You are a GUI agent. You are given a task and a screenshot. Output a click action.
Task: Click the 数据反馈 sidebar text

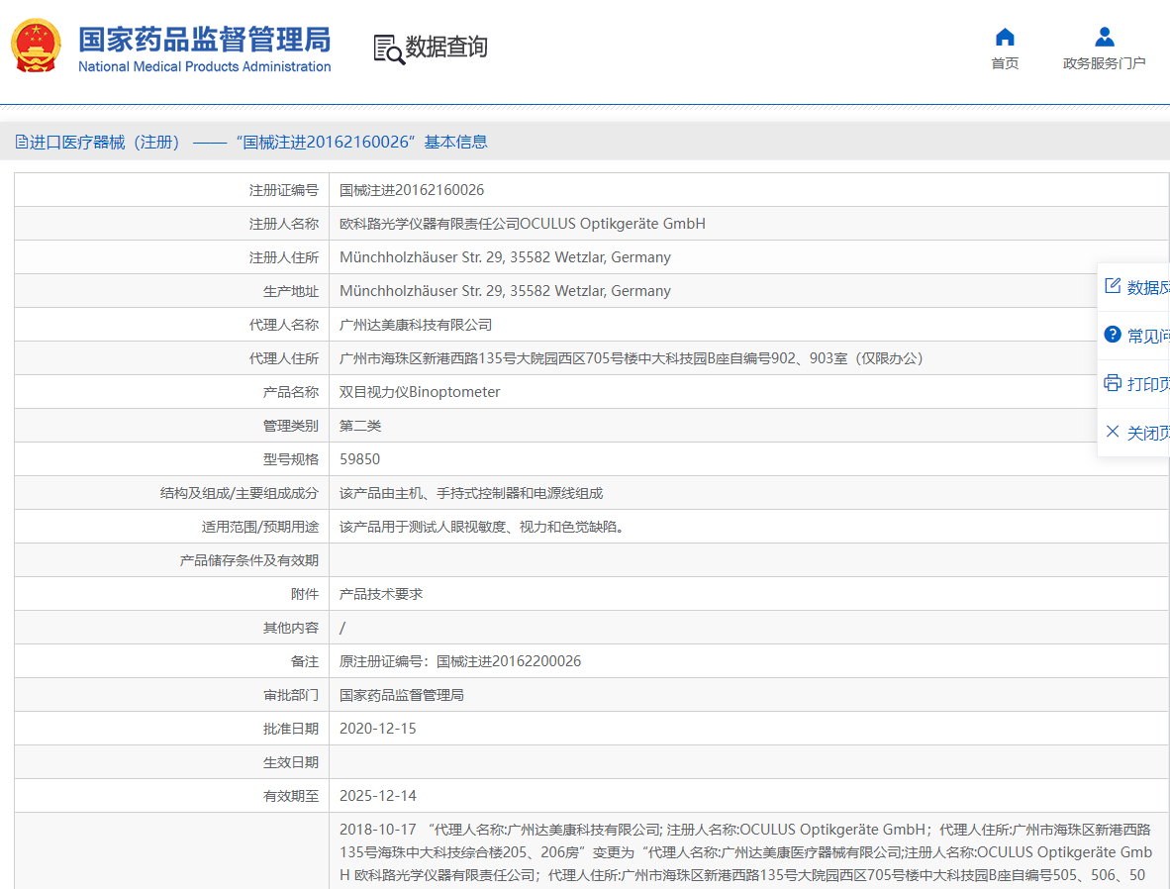tap(1147, 287)
